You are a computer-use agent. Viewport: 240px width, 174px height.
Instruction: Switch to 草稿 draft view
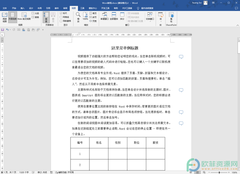point(35,17)
